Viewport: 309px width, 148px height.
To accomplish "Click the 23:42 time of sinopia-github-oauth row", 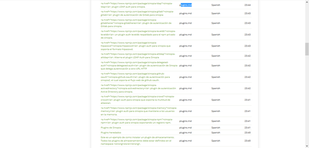I will pyautogui.click(x=247, y=77).
